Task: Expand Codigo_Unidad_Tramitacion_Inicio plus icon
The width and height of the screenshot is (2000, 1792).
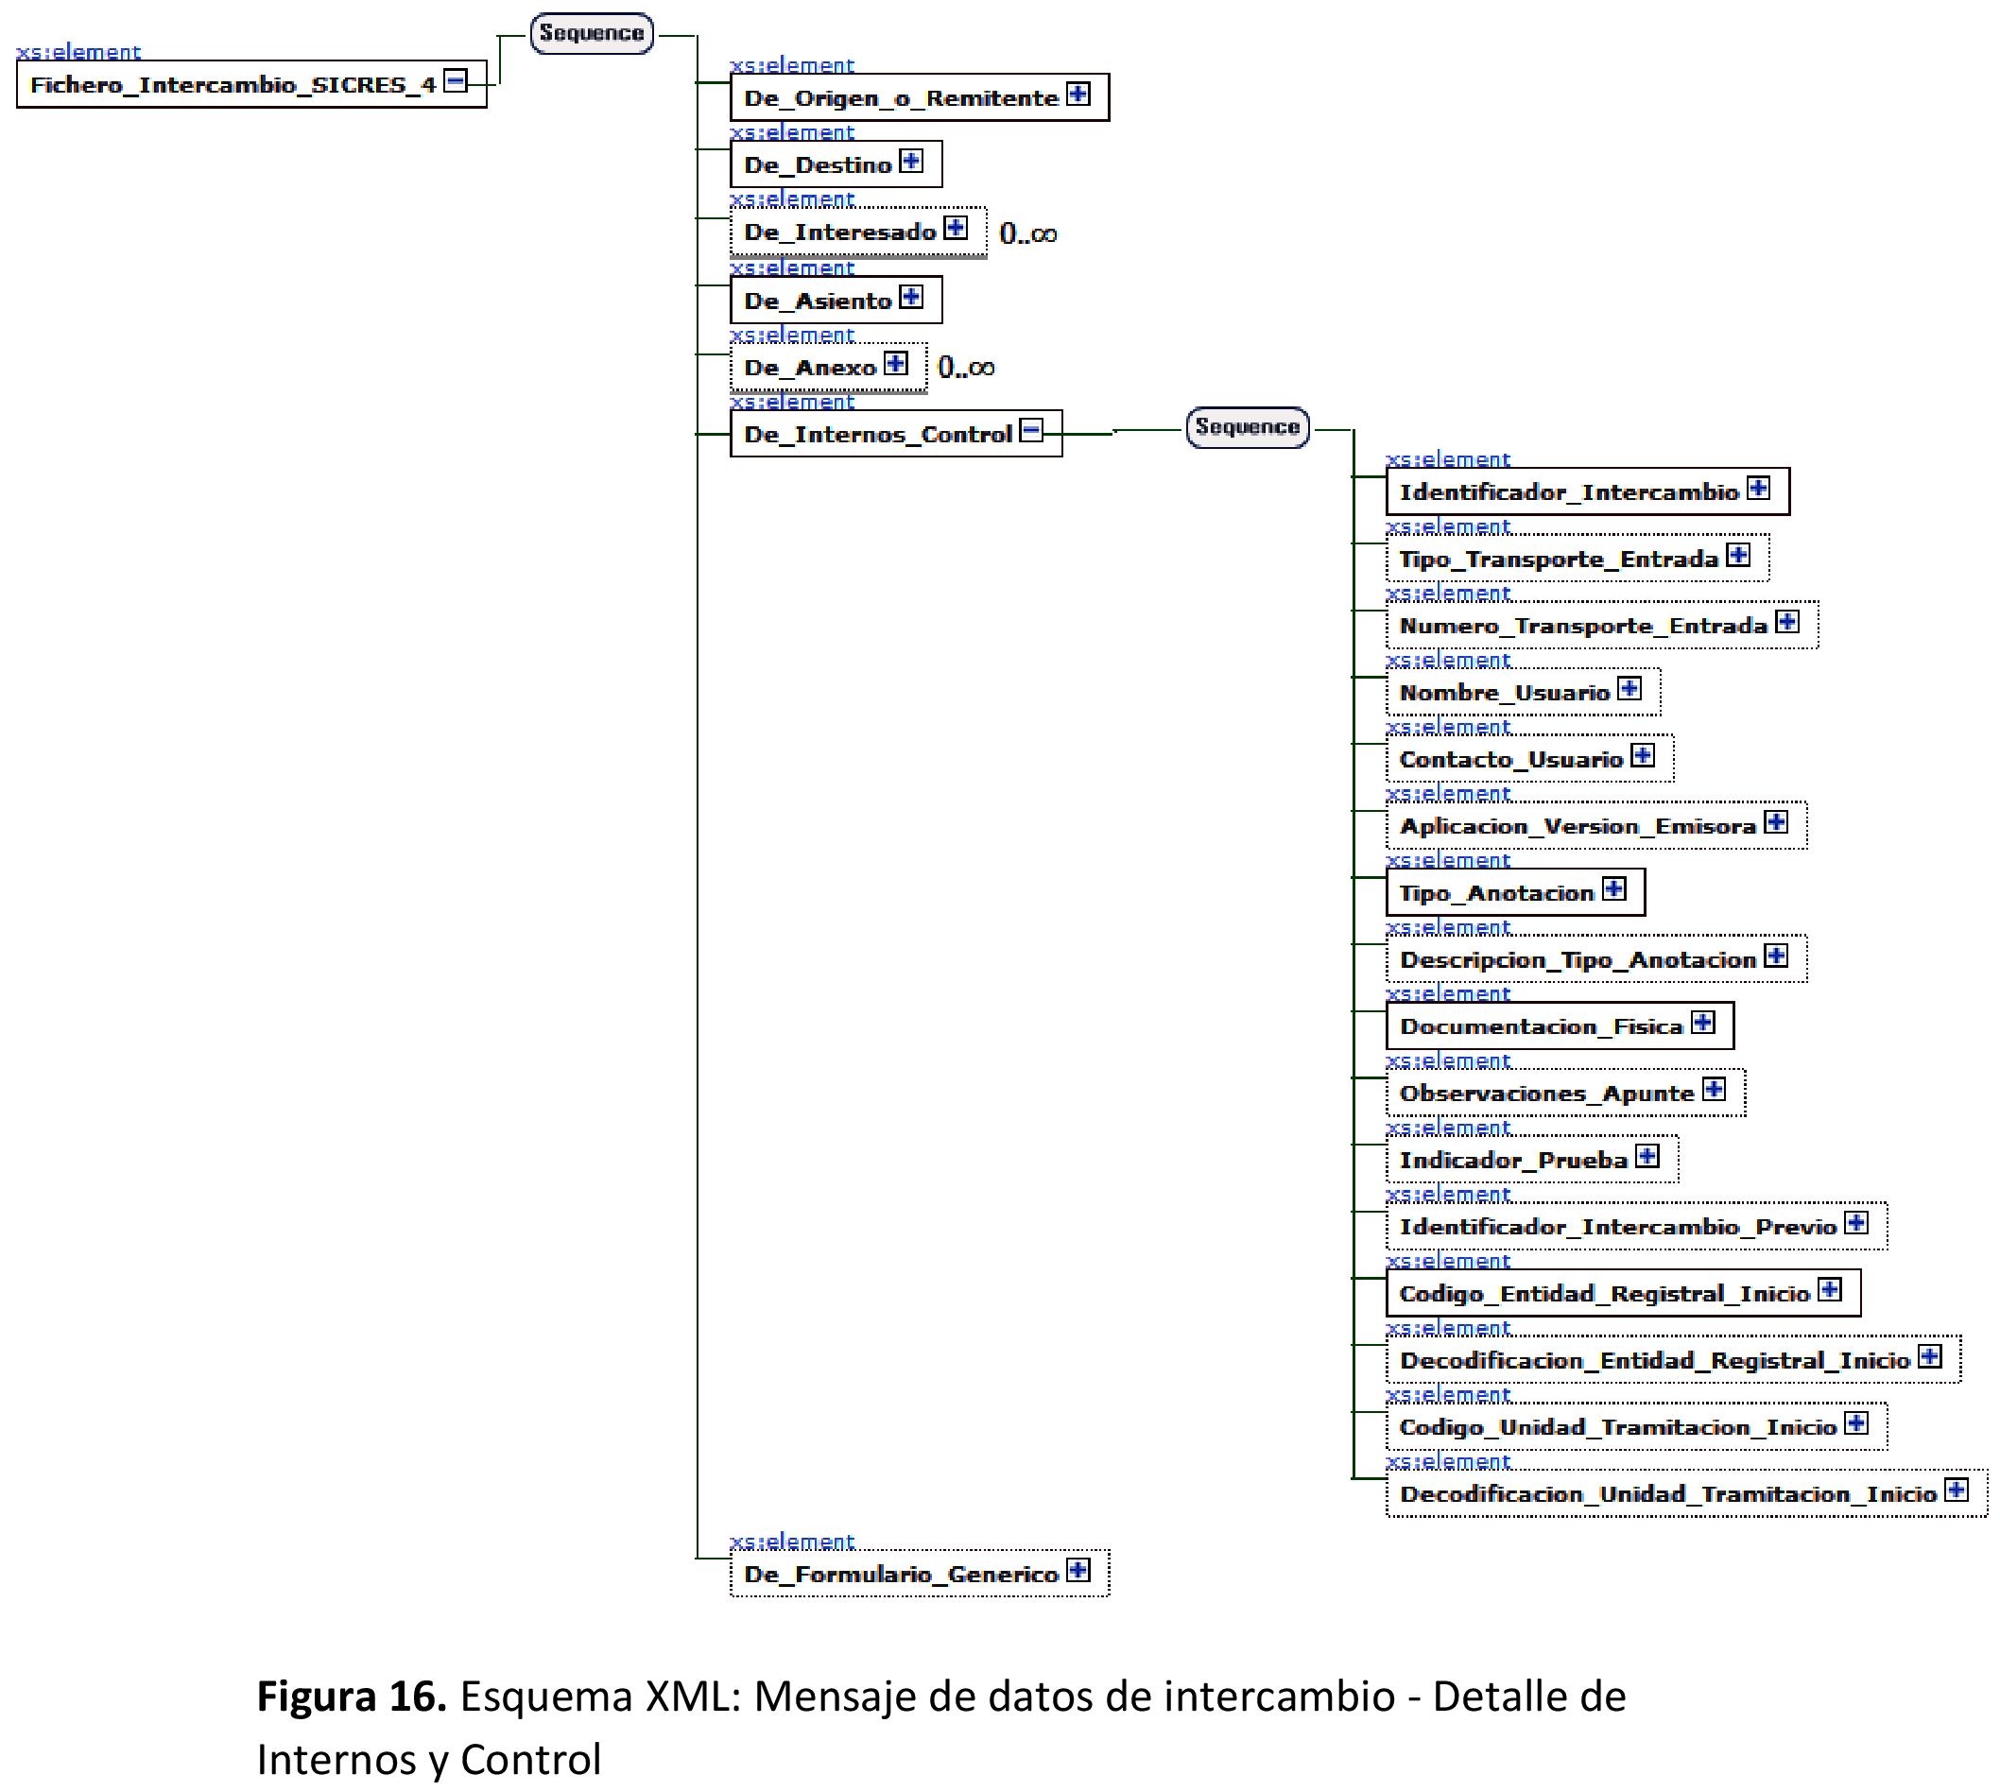Action: (1857, 1424)
